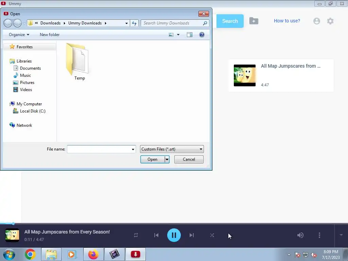Open the Ummy user account icon

click(x=317, y=21)
